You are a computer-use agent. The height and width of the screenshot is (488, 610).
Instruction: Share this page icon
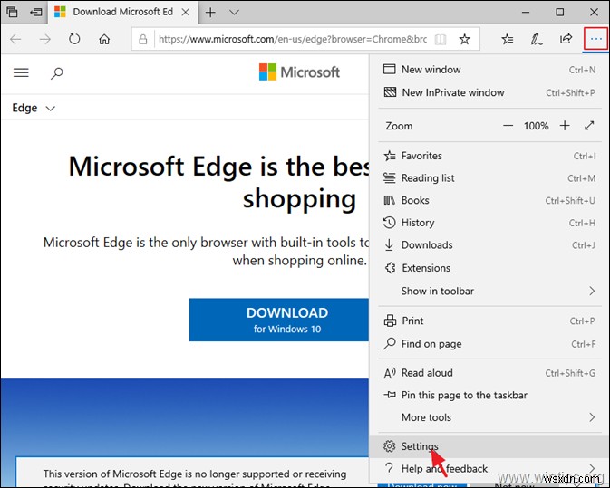pos(566,39)
